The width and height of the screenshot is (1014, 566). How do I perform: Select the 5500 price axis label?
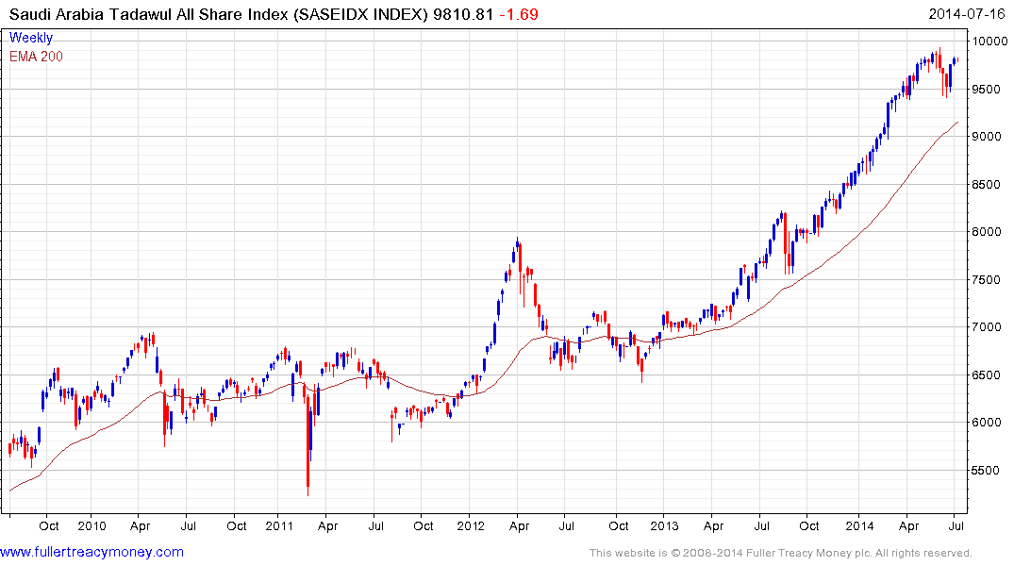coord(987,471)
